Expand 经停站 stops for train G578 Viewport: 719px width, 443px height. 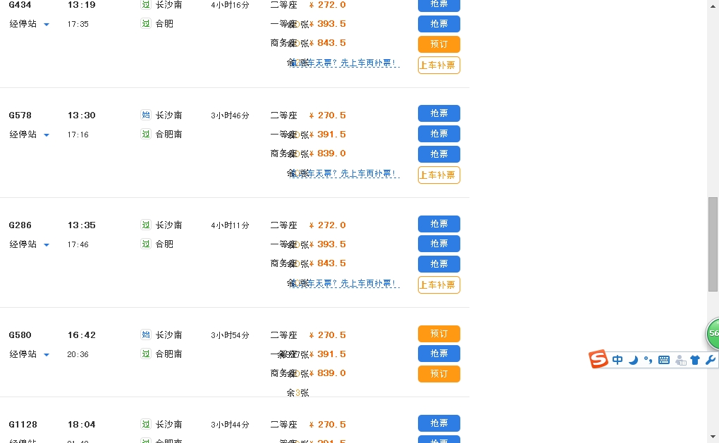pos(29,135)
